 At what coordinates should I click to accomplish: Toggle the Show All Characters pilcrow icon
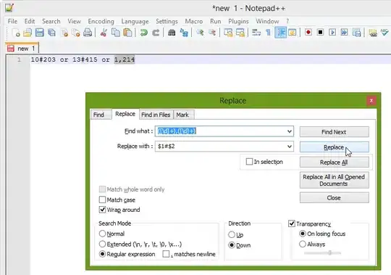point(269,33)
